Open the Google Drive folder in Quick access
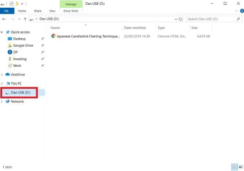This screenshot has height=171, width=244. 23,46
